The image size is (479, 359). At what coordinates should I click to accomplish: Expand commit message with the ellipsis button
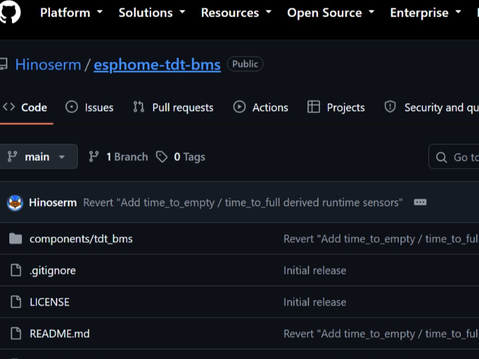[420, 202]
